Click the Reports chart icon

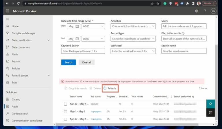click(8, 61)
